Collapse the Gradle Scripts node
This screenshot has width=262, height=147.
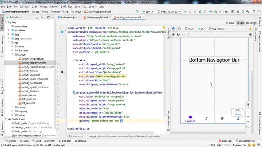(6, 119)
